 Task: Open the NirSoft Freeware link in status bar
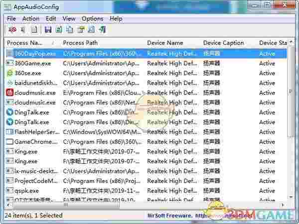coord(200,216)
